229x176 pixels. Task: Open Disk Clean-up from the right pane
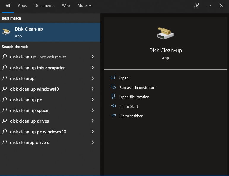pyautogui.click(x=124, y=78)
